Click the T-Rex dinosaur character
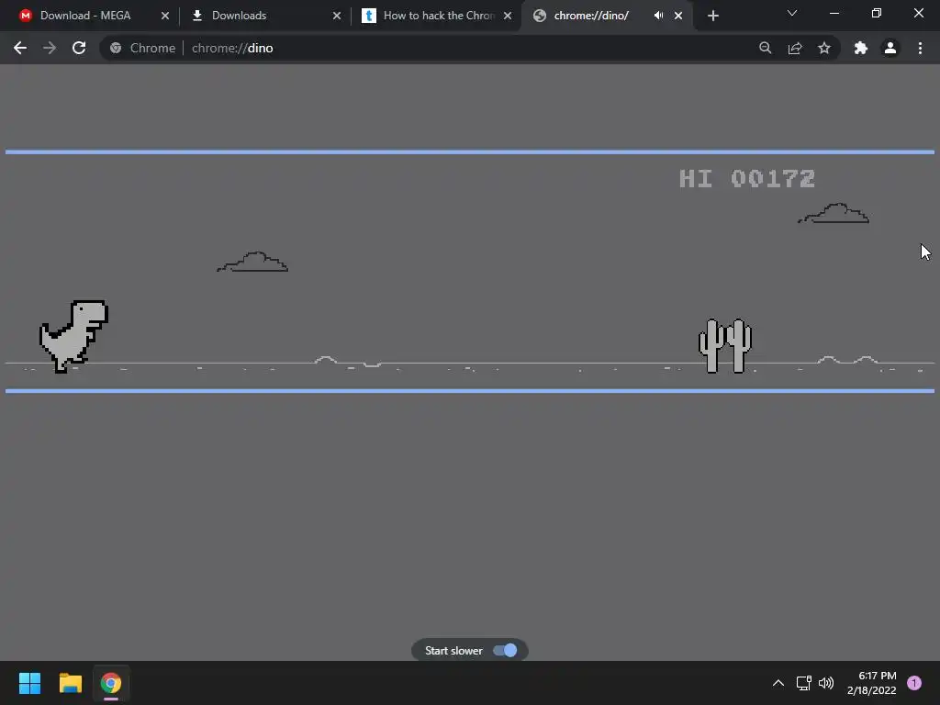Image resolution: width=940 pixels, height=705 pixels. [73, 336]
